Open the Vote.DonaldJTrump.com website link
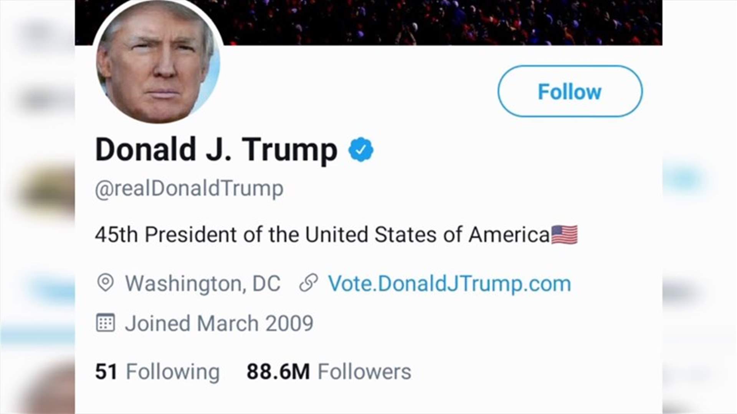The width and height of the screenshot is (737, 414). 449,284
